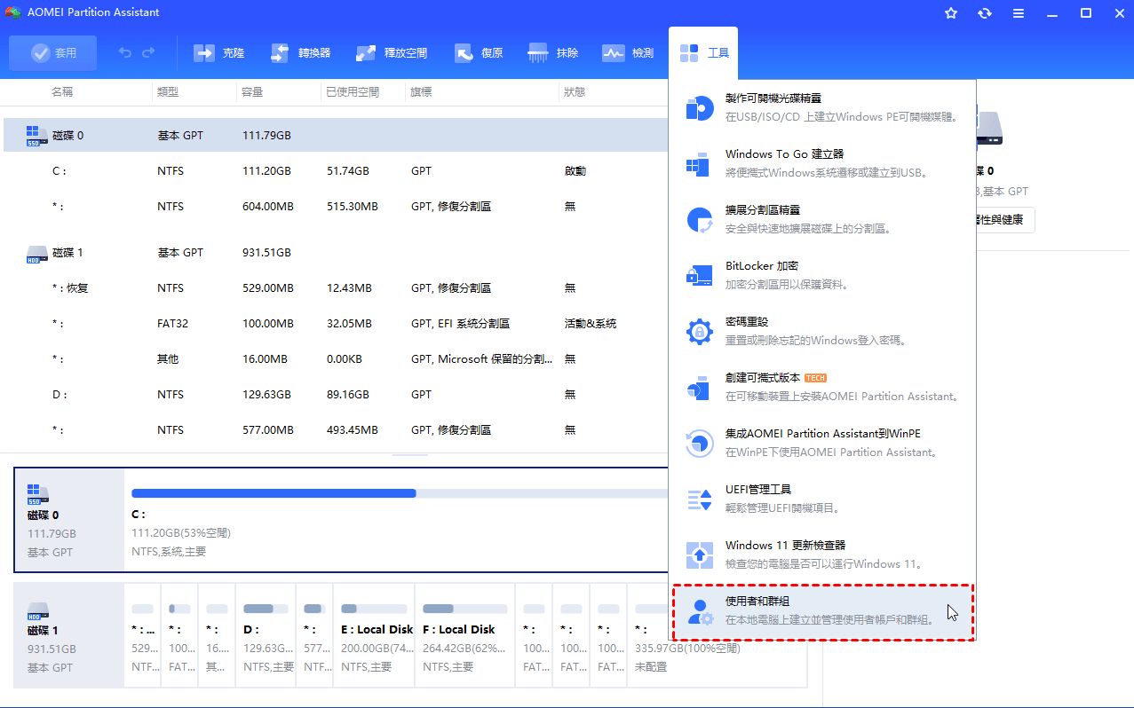Screen dimensions: 1134x708
Task: Click the Extend Partition wizard pie icon
Action: tap(700, 220)
